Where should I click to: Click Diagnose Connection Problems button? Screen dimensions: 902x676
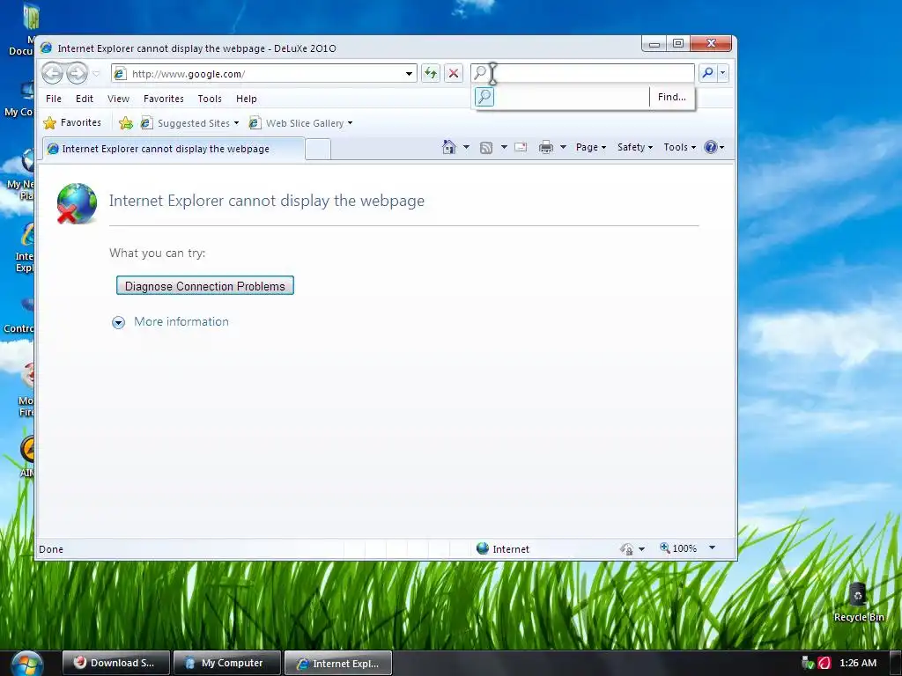(x=204, y=286)
